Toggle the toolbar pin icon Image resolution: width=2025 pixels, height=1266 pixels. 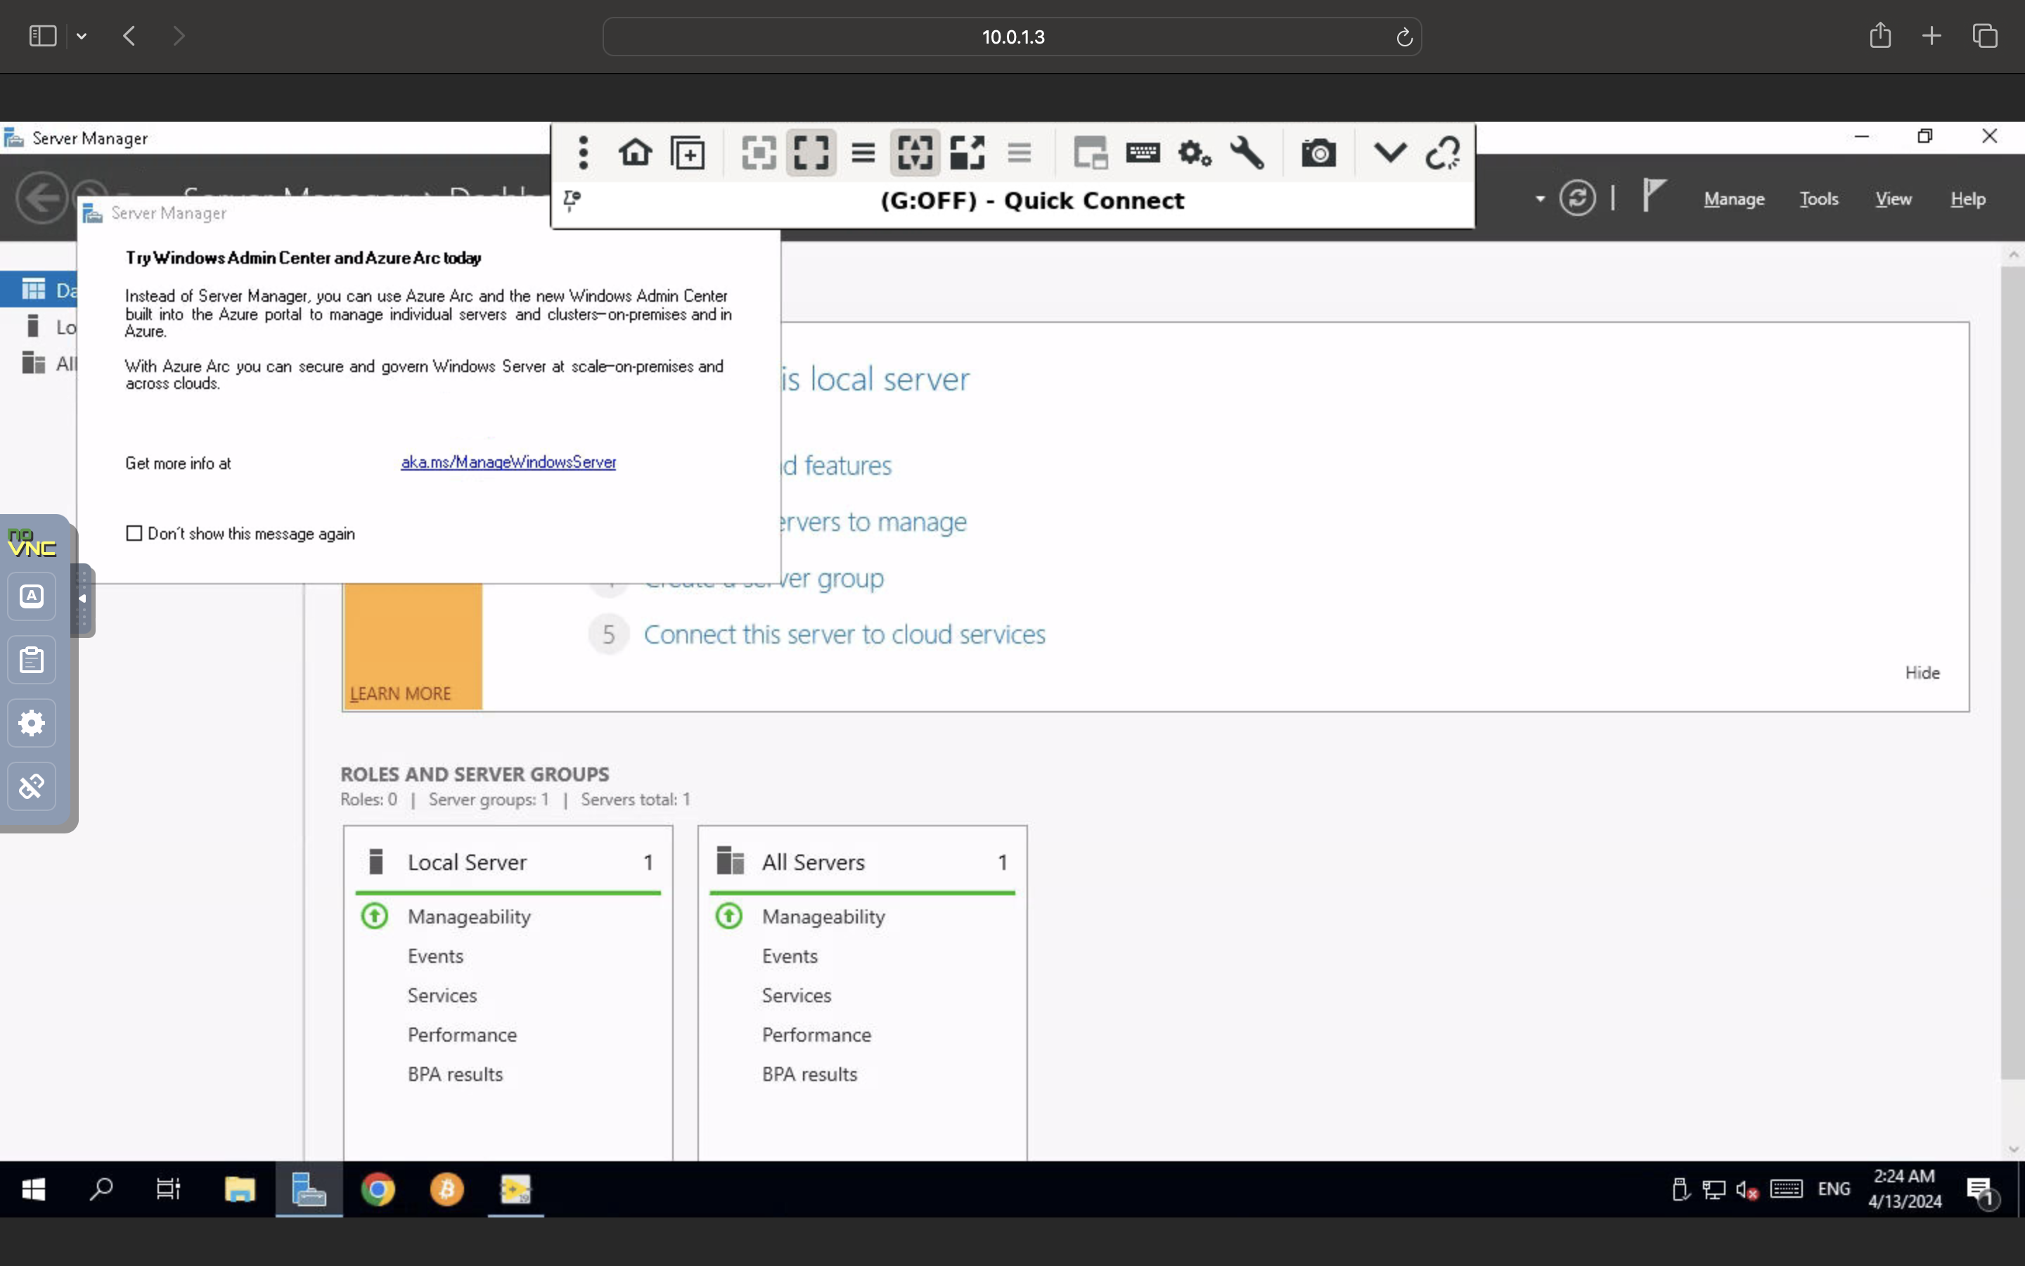572,200
